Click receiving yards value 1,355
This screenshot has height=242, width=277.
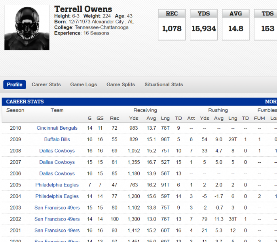(x=134, y=162)
